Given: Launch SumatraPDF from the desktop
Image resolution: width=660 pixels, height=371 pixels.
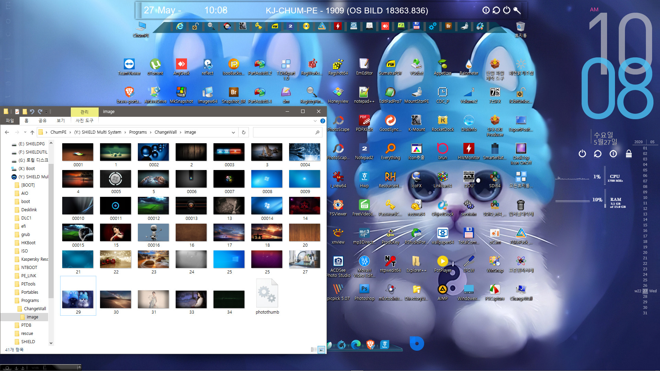Looking at the screenshot, I should (390, 67).
